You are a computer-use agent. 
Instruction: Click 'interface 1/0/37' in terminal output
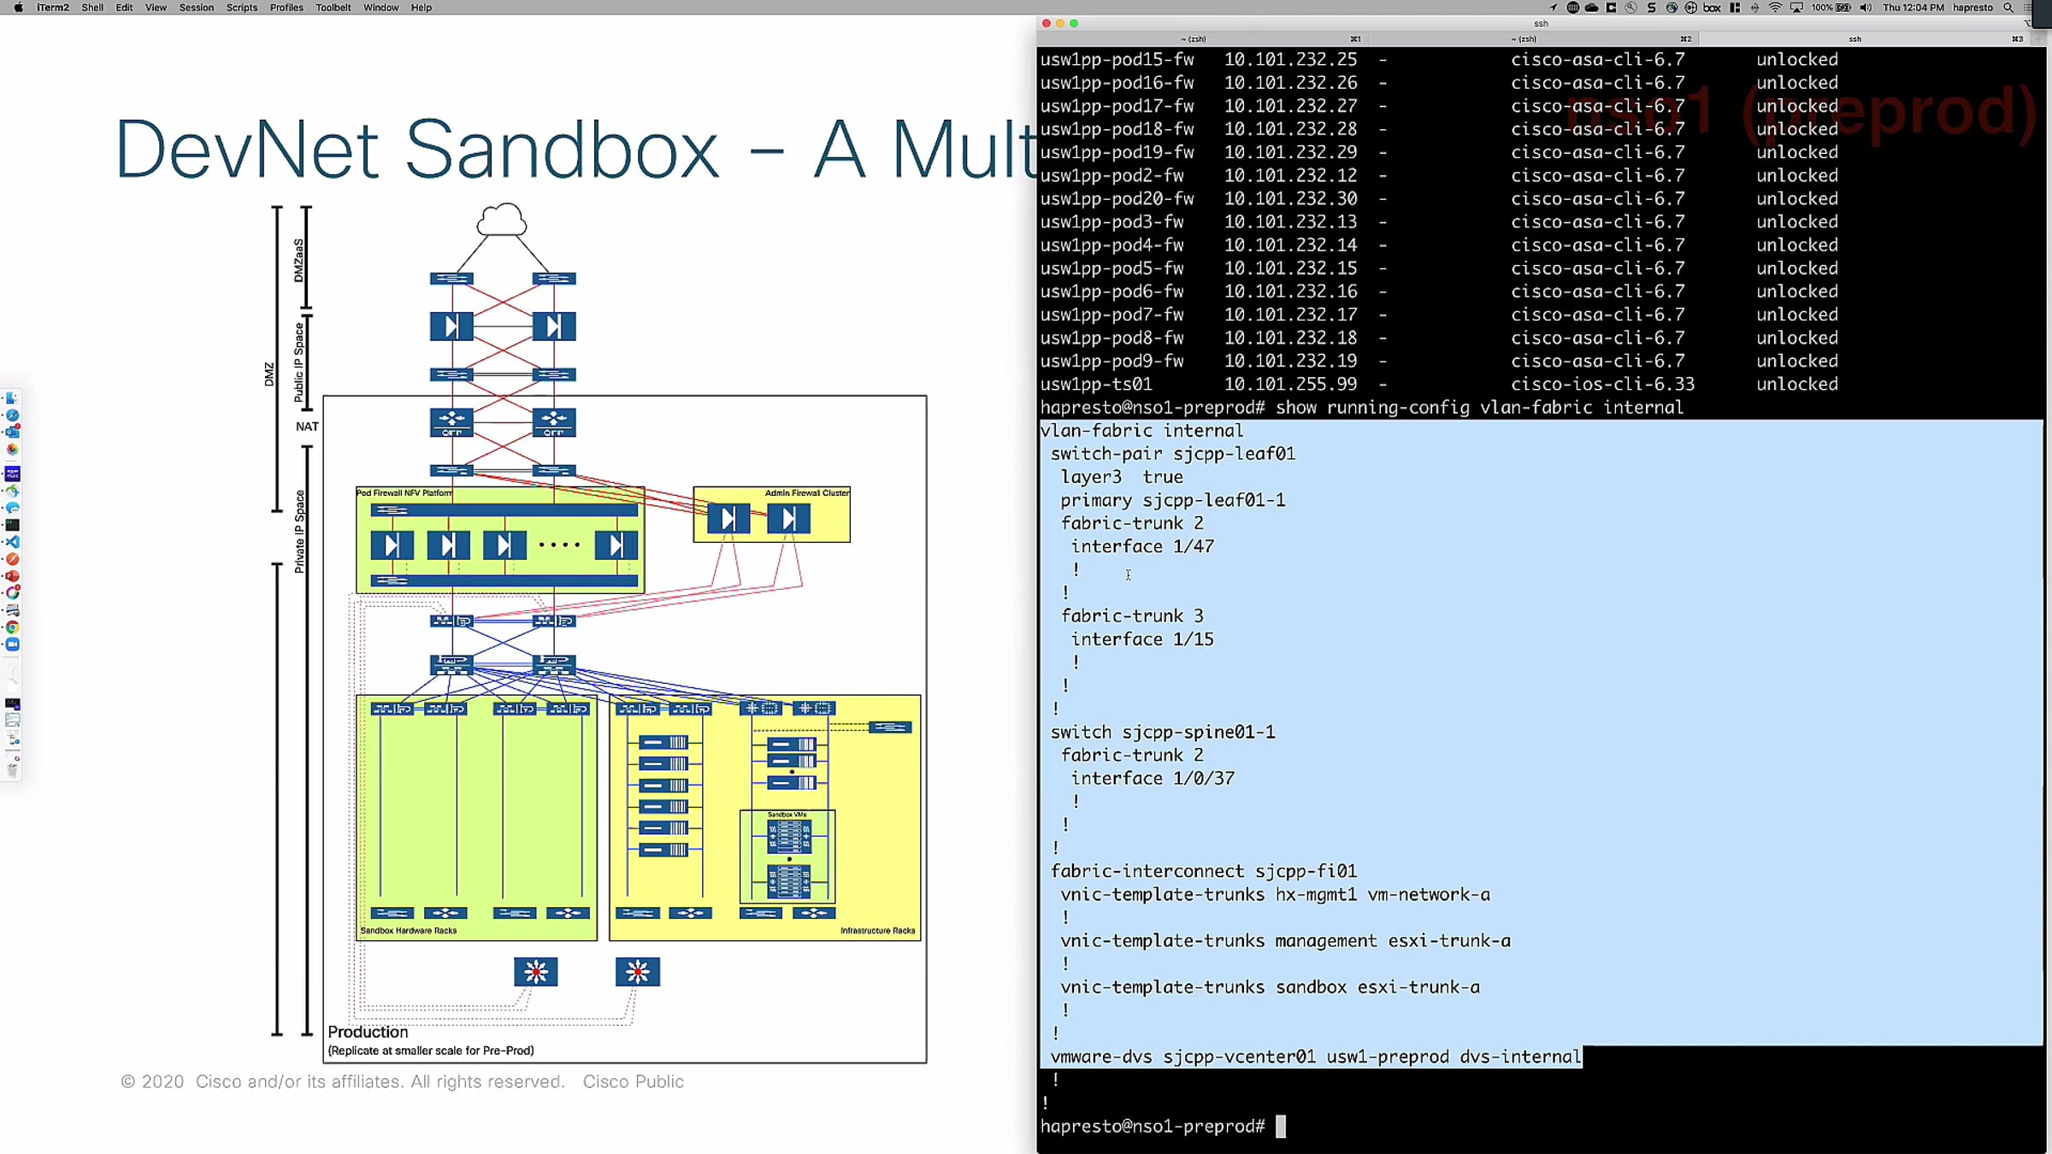(x=1153, y=779)
